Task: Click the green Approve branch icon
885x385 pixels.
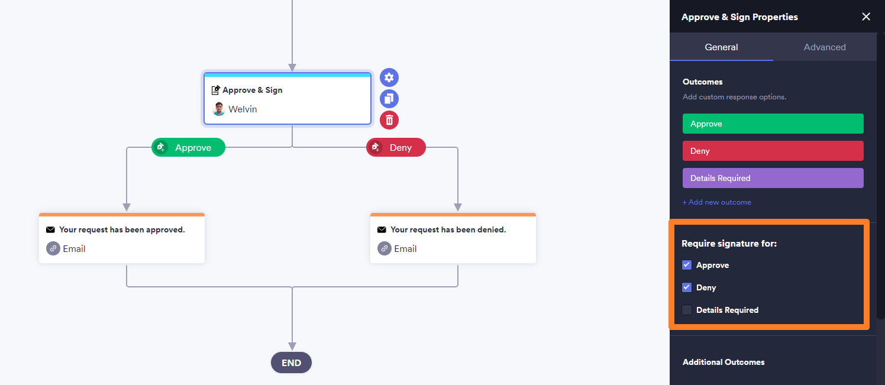Action: tap(161, 147)
